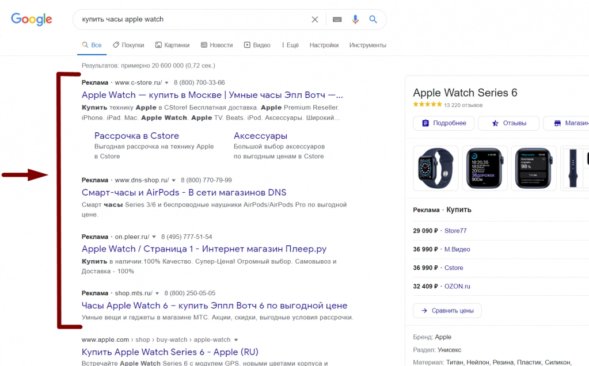Click the 'Подробнее' button in the knowledge panel
Image resolution: width=589 pixels, height=366 pixels.
click(444, 123)
